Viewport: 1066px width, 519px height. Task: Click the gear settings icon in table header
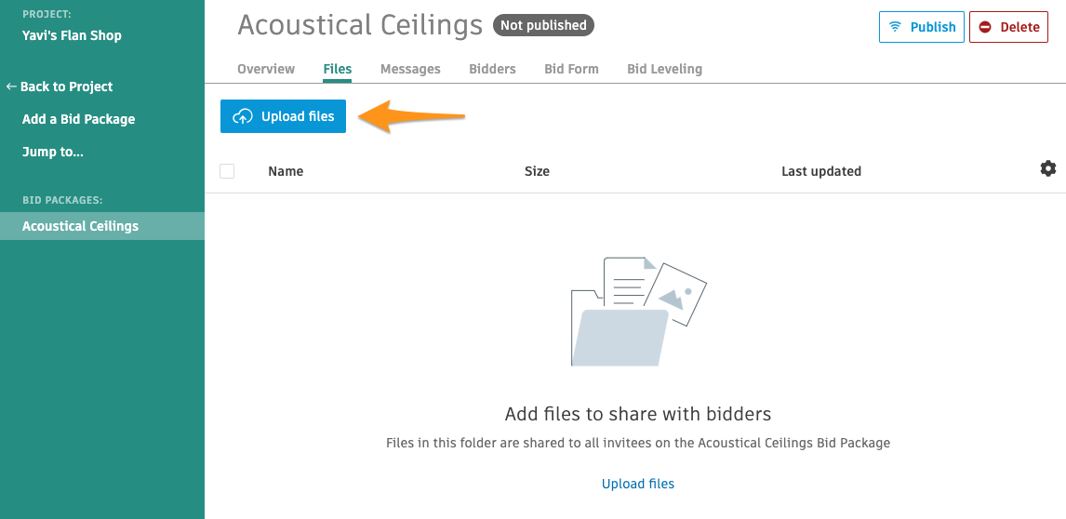pyautogui.click(x=1048, y=168)
